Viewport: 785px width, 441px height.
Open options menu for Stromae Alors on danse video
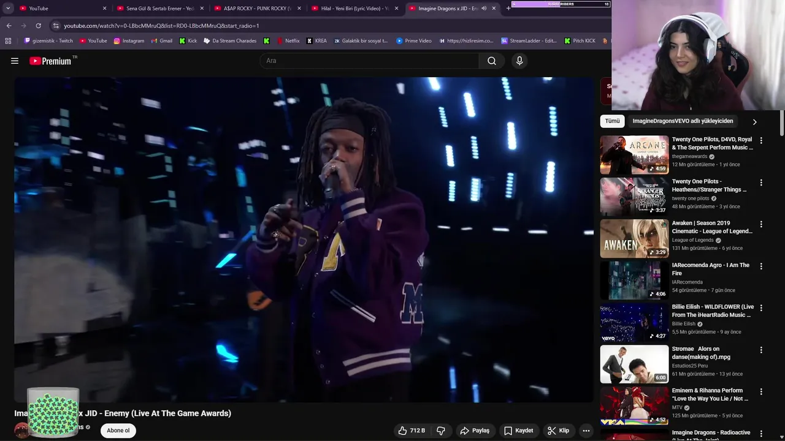pos(761,350)
